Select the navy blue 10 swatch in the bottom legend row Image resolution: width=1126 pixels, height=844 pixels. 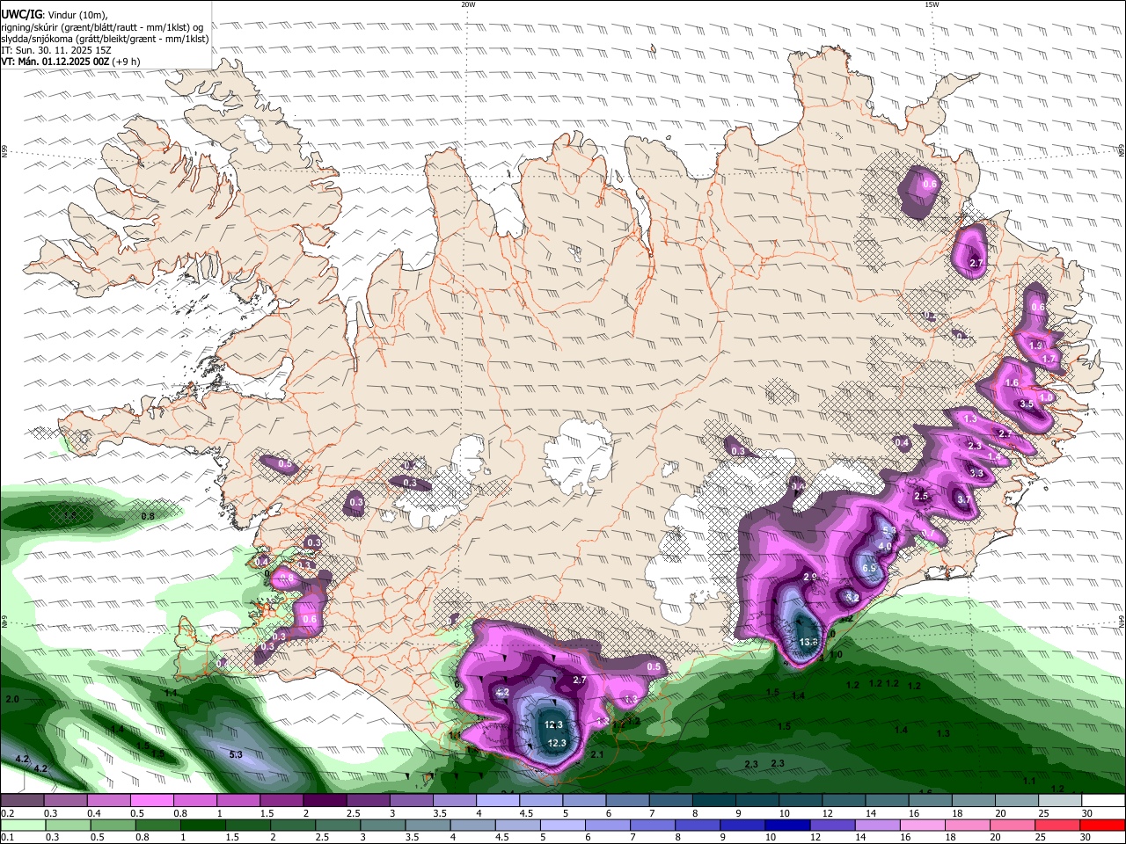[x=786, y=826]
